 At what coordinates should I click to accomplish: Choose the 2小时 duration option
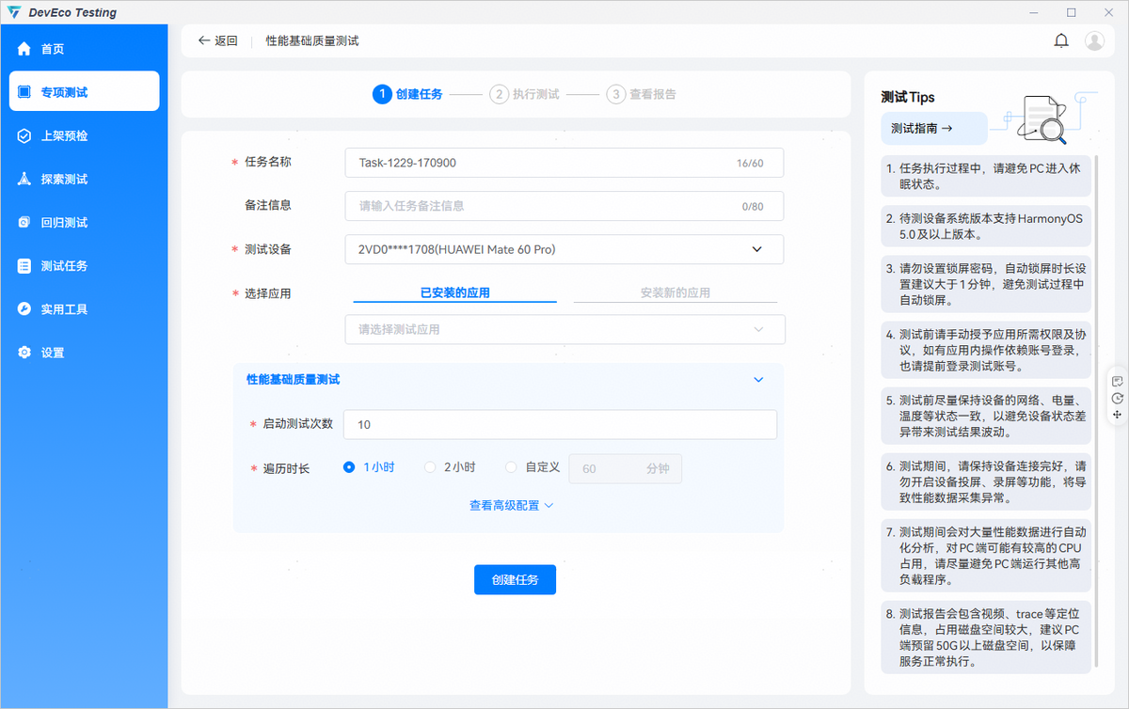click(x=430, y=467)
